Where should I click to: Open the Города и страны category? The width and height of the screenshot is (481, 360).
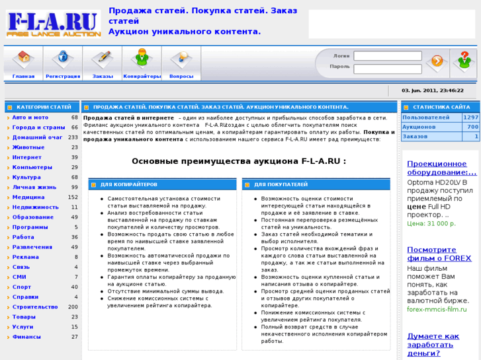coord(38,127)
